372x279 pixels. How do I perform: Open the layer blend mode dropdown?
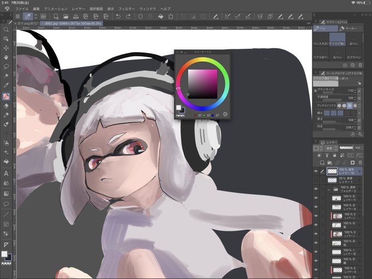[x=332, y=148]
